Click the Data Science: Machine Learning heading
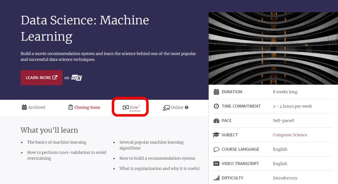This screenshot has width=338, height=184. (x=85, y=28)
